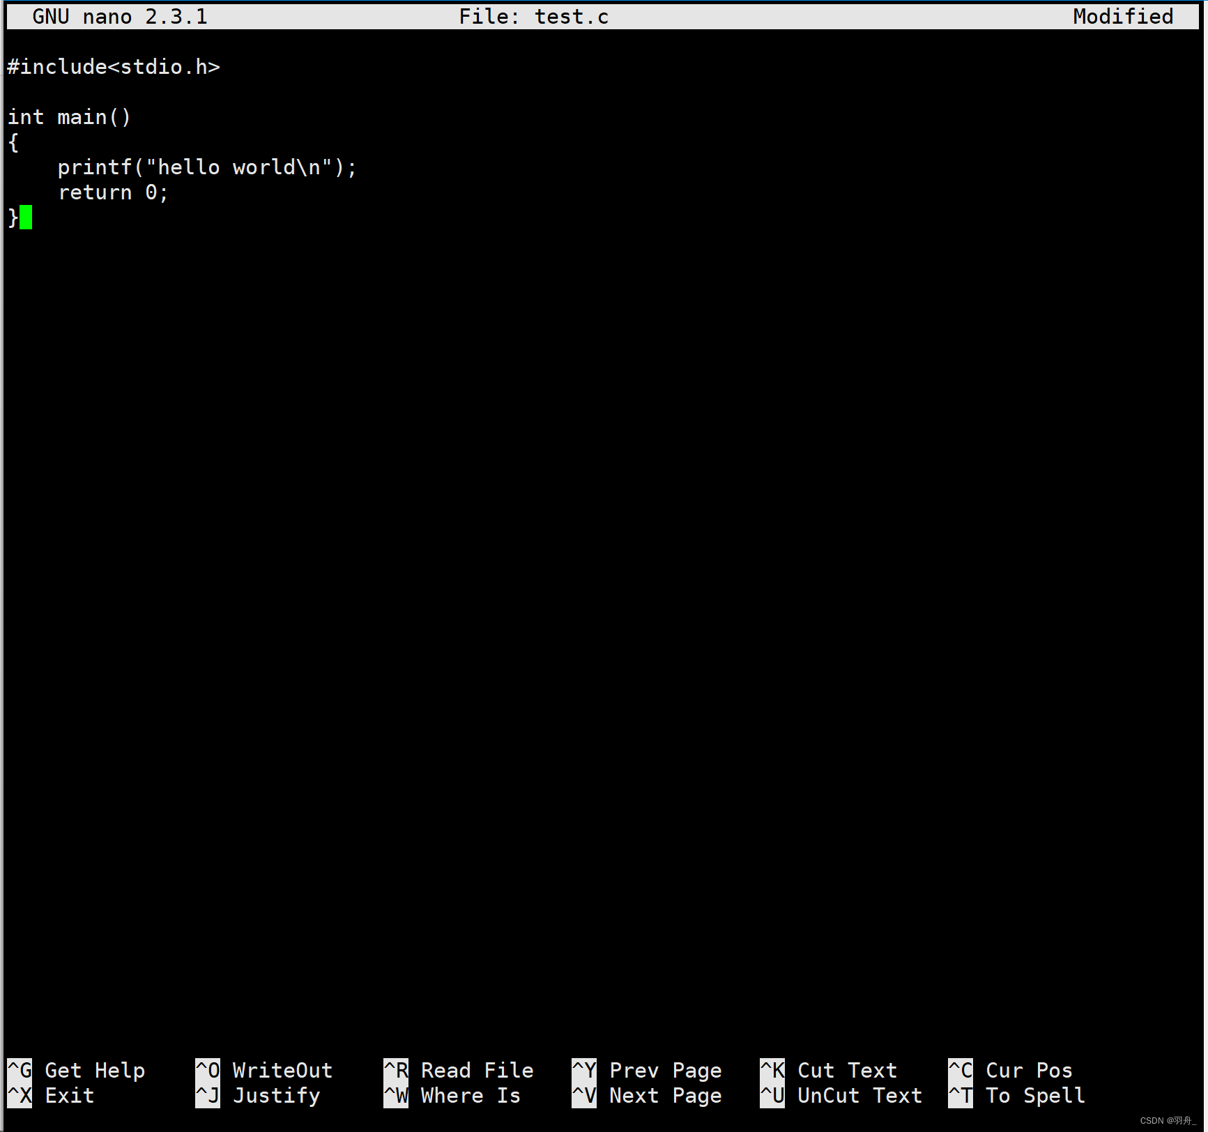1208x1132 pixels.
Task: Click the ^R Read File shortcut
Action: [459, 1070]
